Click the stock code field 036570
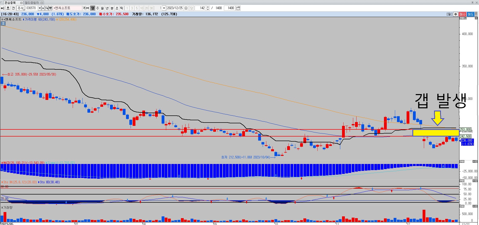 click(31, 8)
